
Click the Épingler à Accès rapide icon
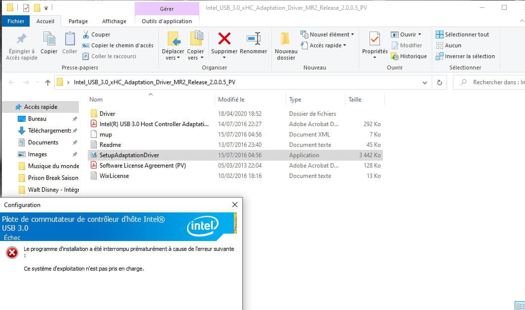22,38
